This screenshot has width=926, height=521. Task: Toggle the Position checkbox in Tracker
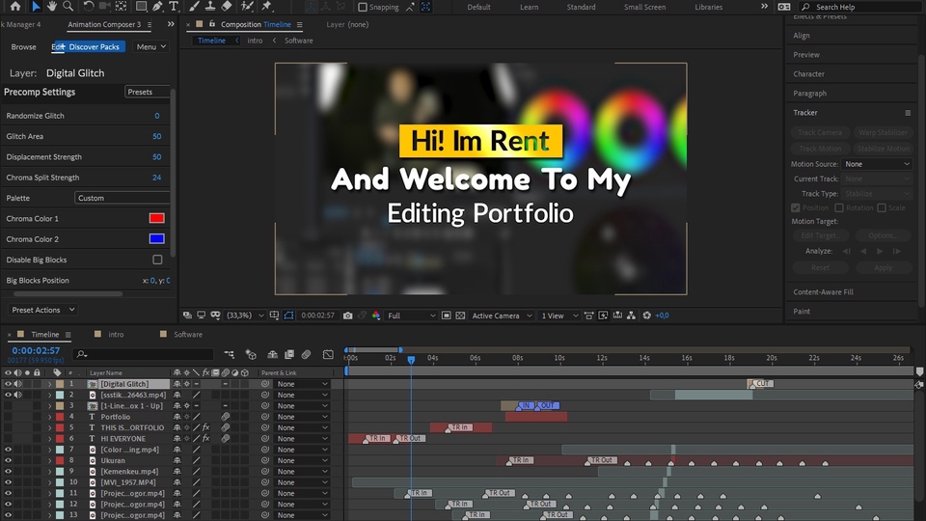click(x=796, y=208)
